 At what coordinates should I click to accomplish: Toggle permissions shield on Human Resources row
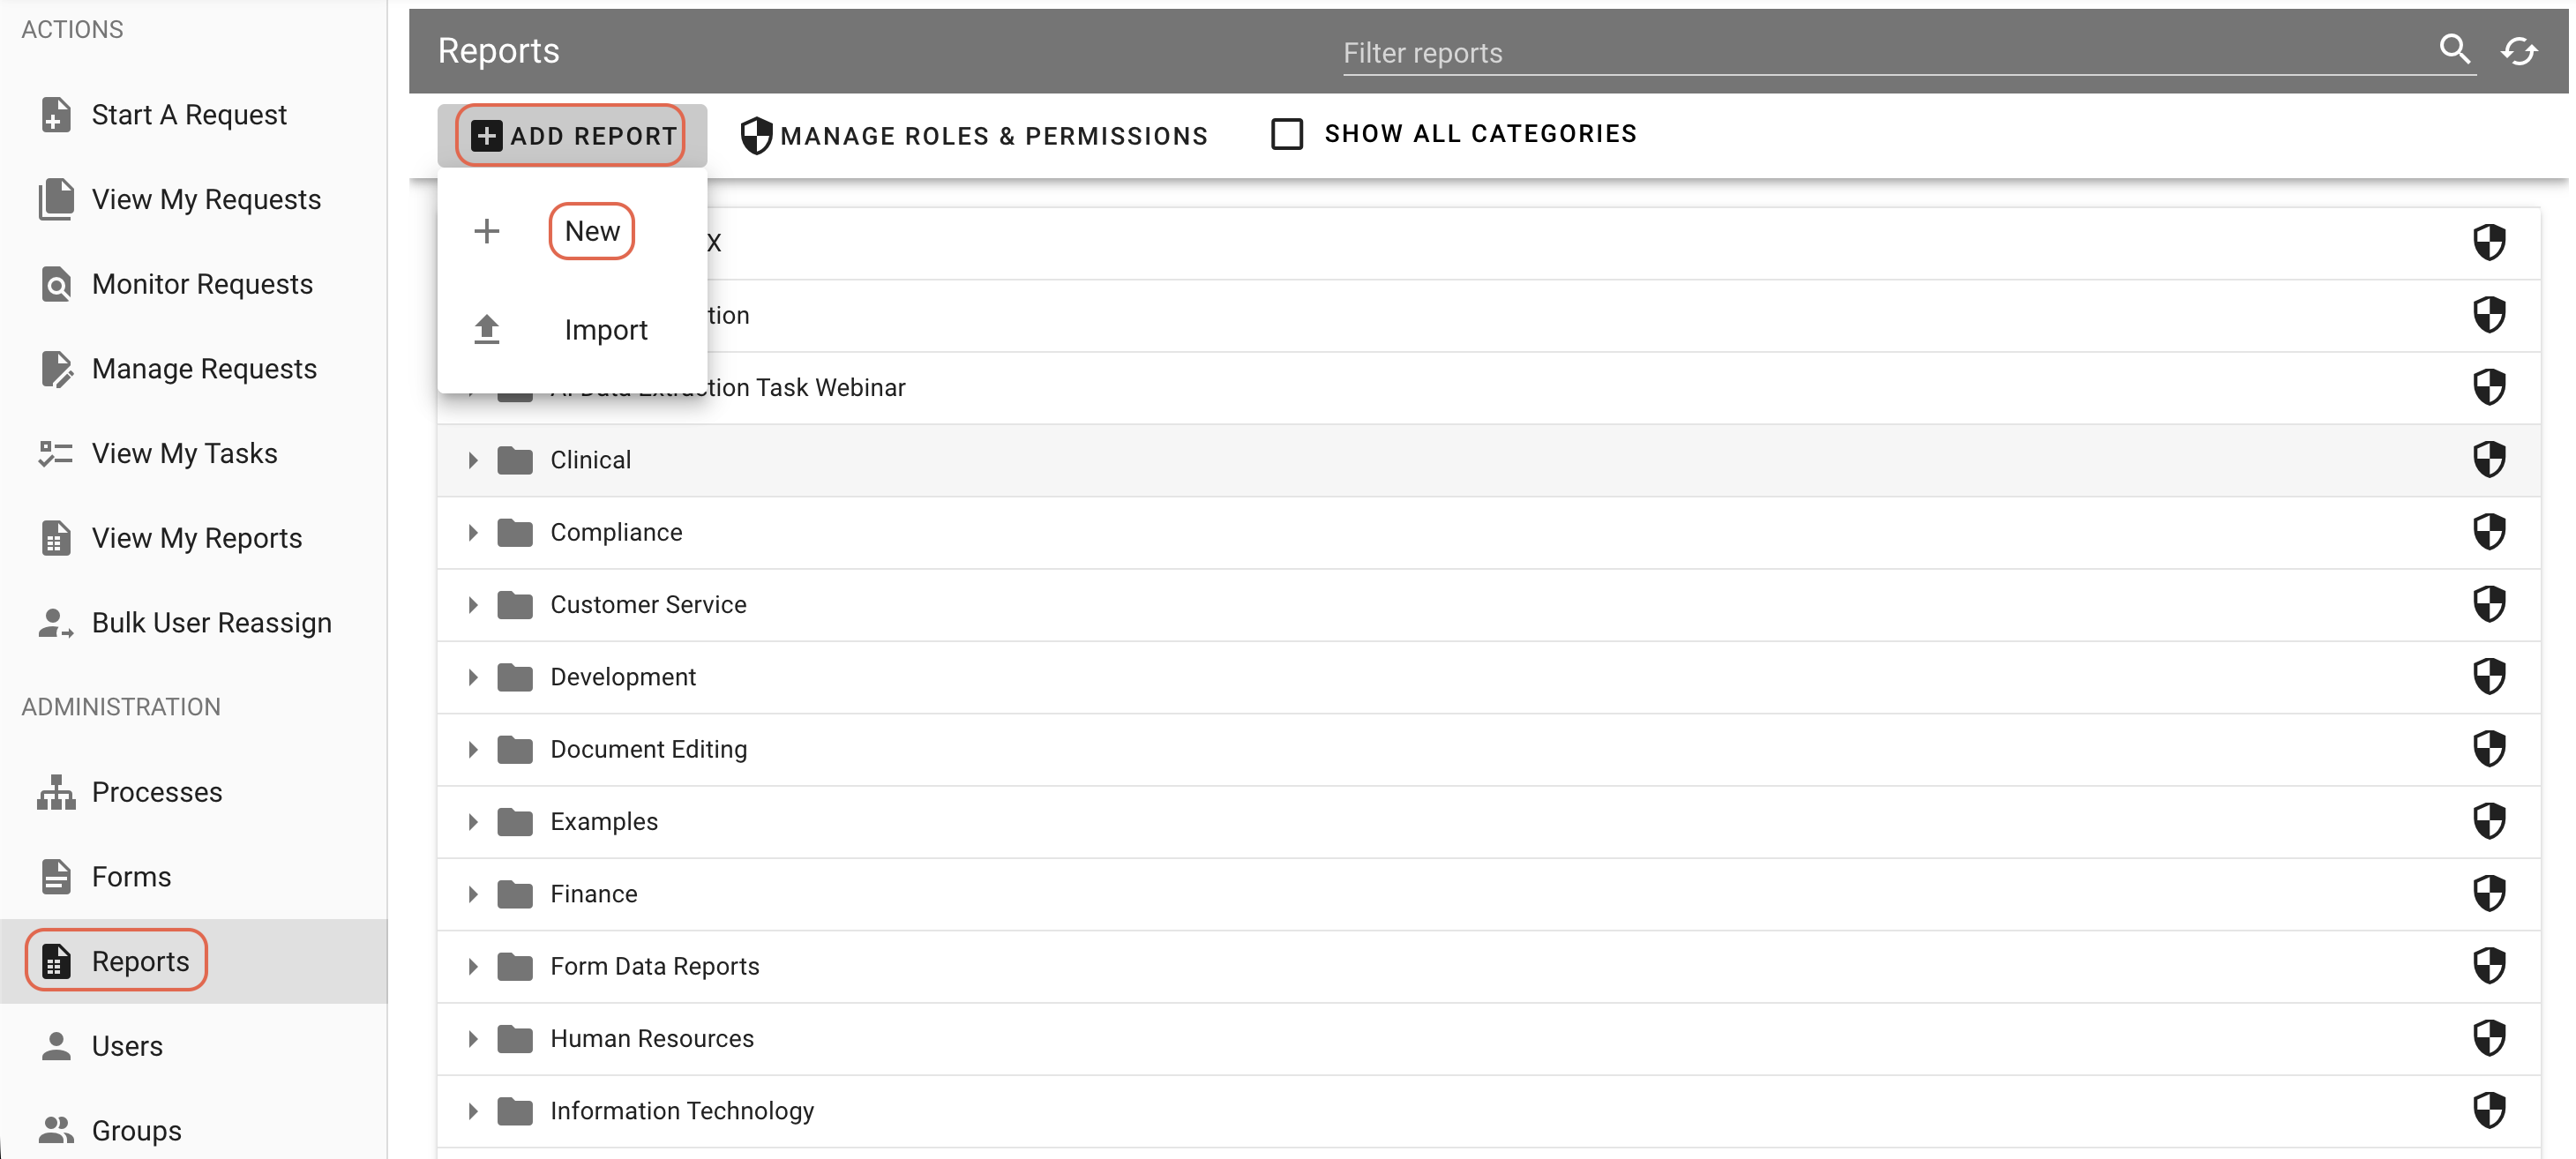[2490, 1038]
